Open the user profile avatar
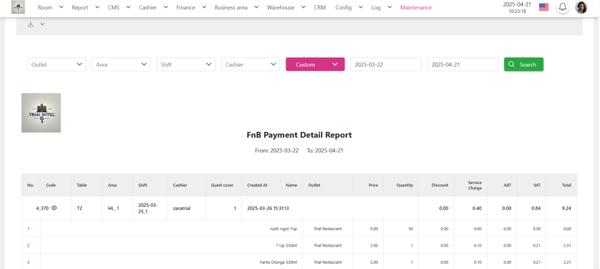Viewport: 600px width, 269px height. (x=581, y=8)
